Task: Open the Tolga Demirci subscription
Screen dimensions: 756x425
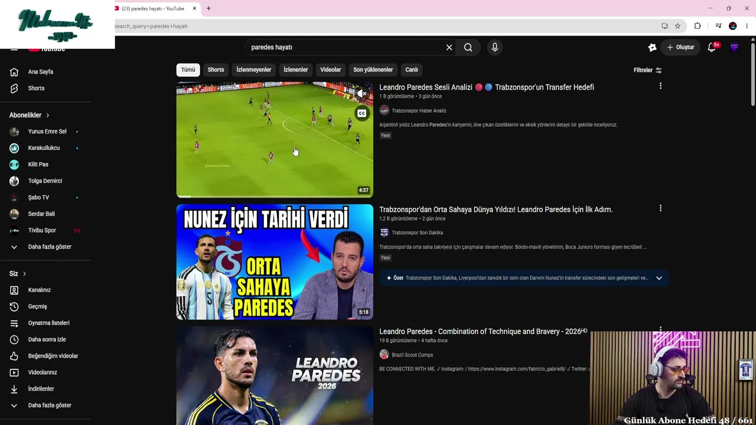Action: pyautogui.click(x=45, y=181)
